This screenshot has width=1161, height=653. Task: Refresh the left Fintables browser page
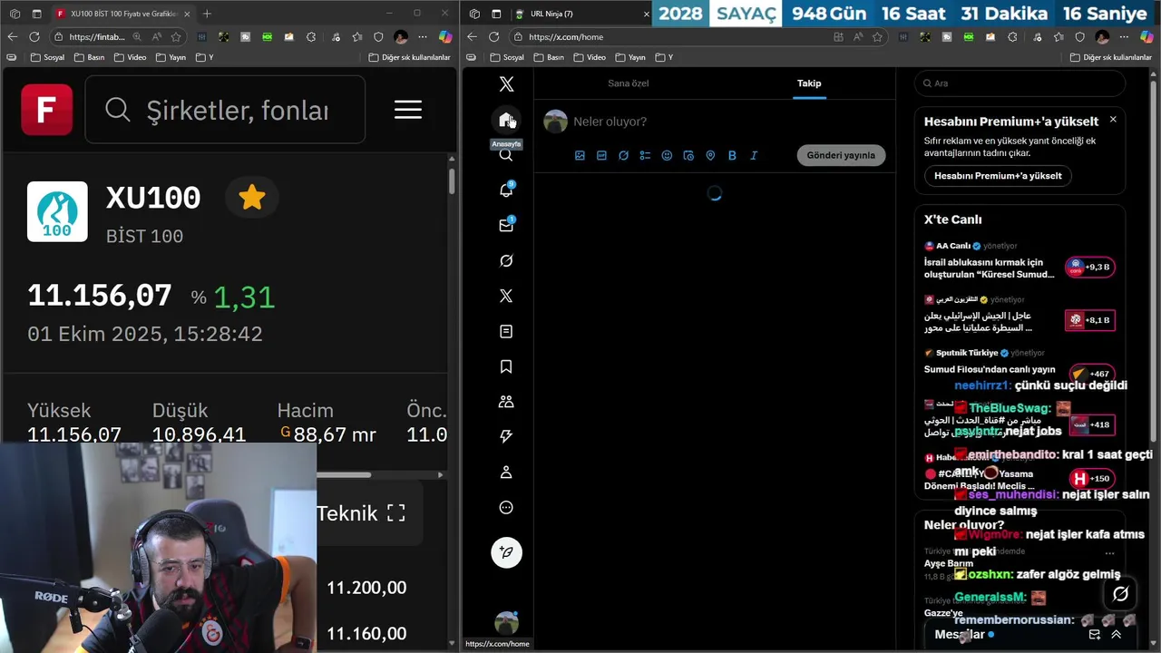pyautogui.click(x=34, y=36)
